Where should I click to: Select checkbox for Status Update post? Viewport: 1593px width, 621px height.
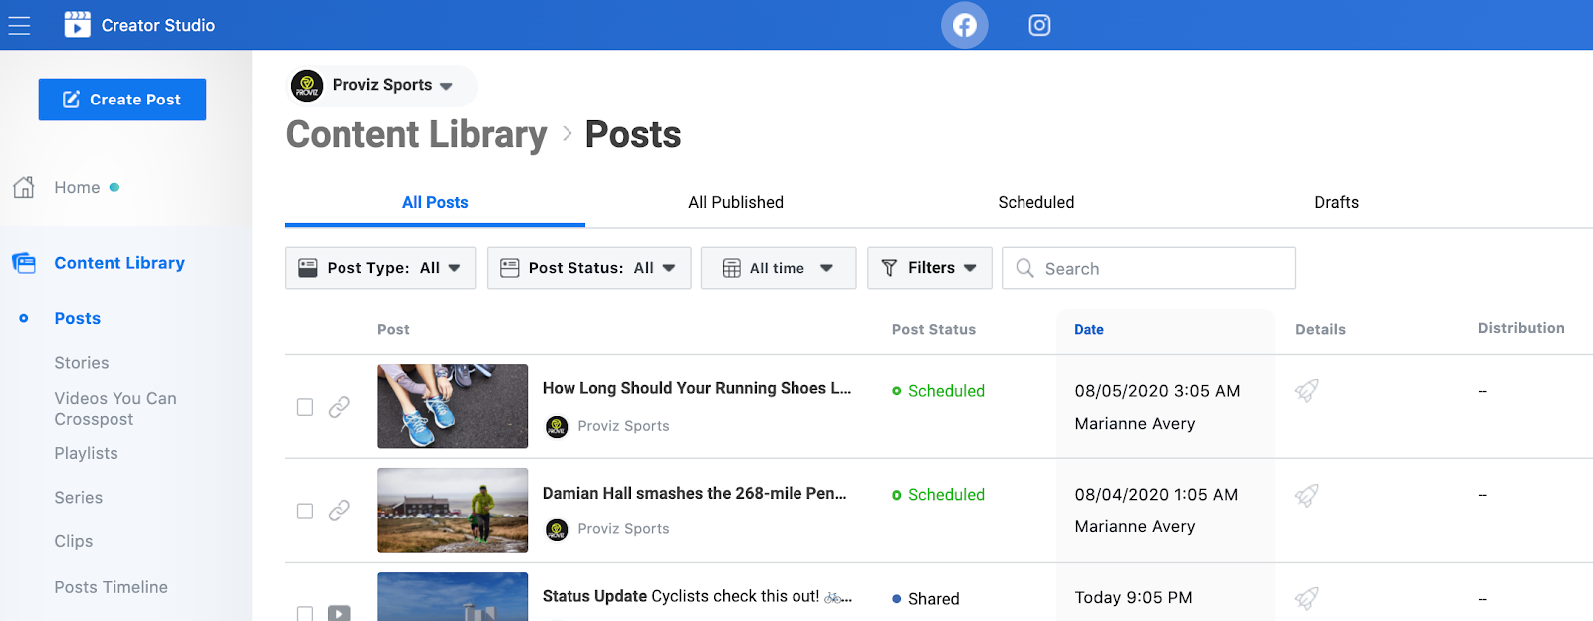(305, 614)
